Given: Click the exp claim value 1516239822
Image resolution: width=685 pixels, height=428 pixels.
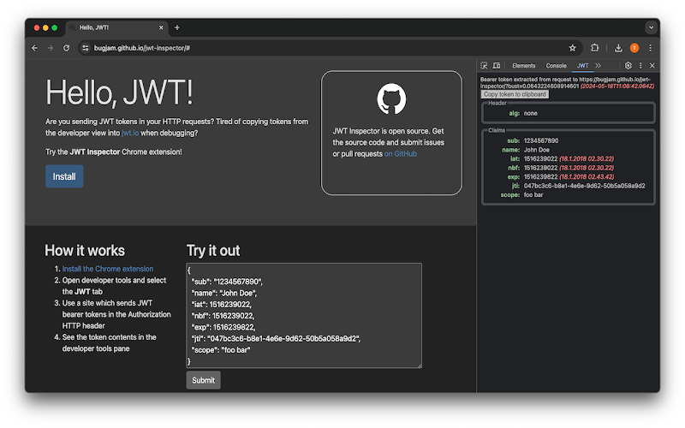Looking at the screenshot, I should (x=540, y=177).
